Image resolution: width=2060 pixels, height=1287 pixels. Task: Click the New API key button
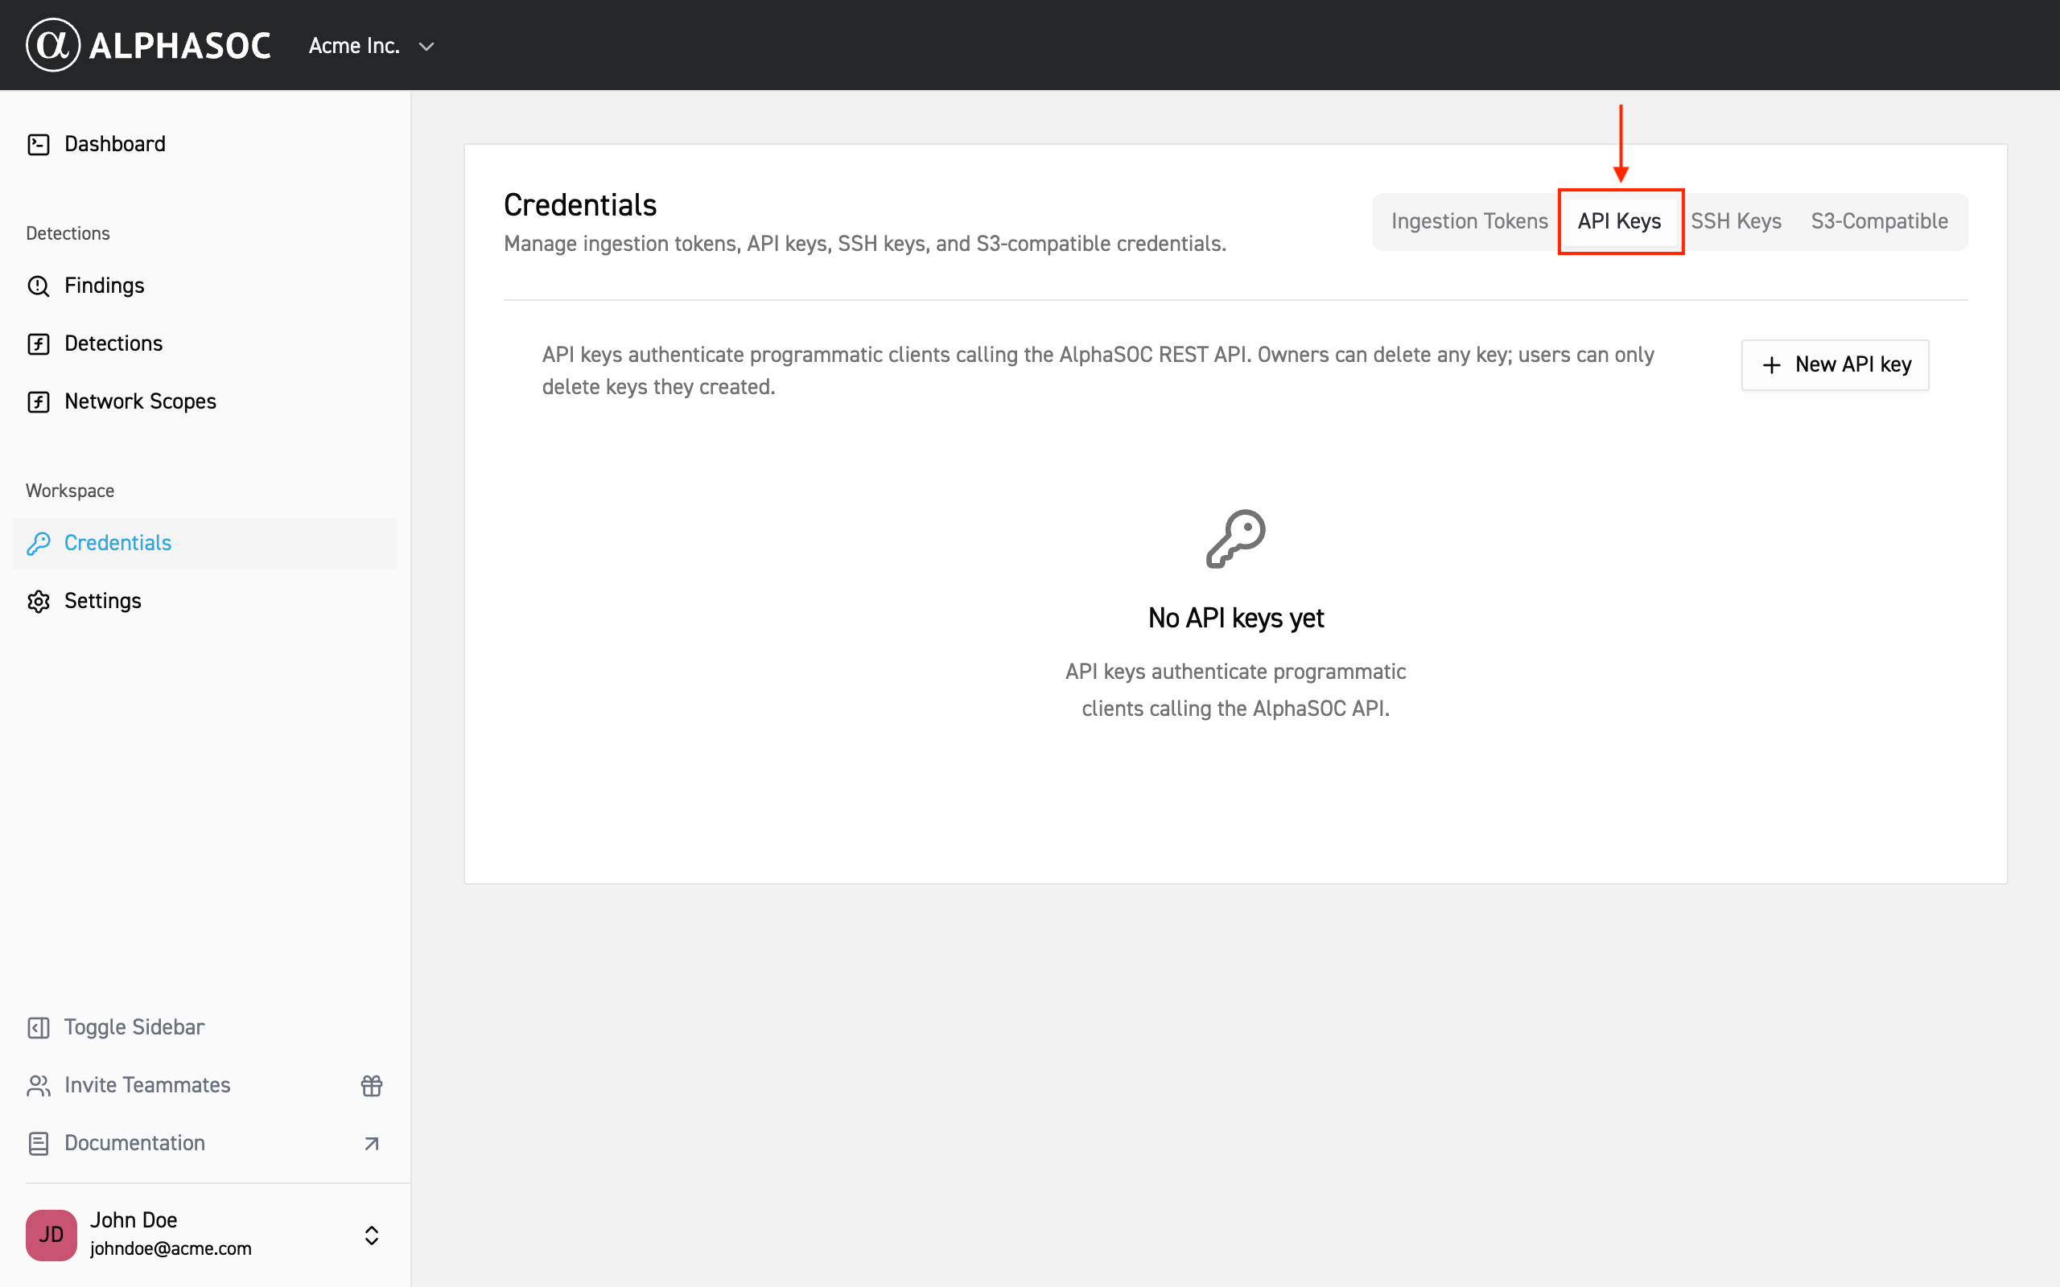pos(1835,365)
